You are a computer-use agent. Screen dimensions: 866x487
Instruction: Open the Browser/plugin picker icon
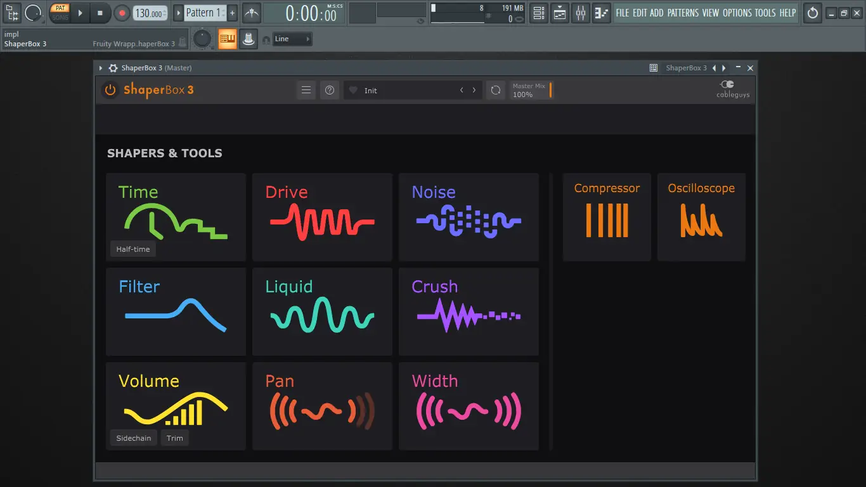[13, 12]
